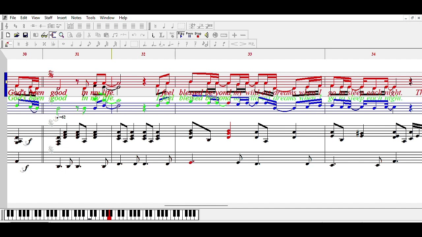
Task: Open the Tools menu
Action: (x=91, y=18)
